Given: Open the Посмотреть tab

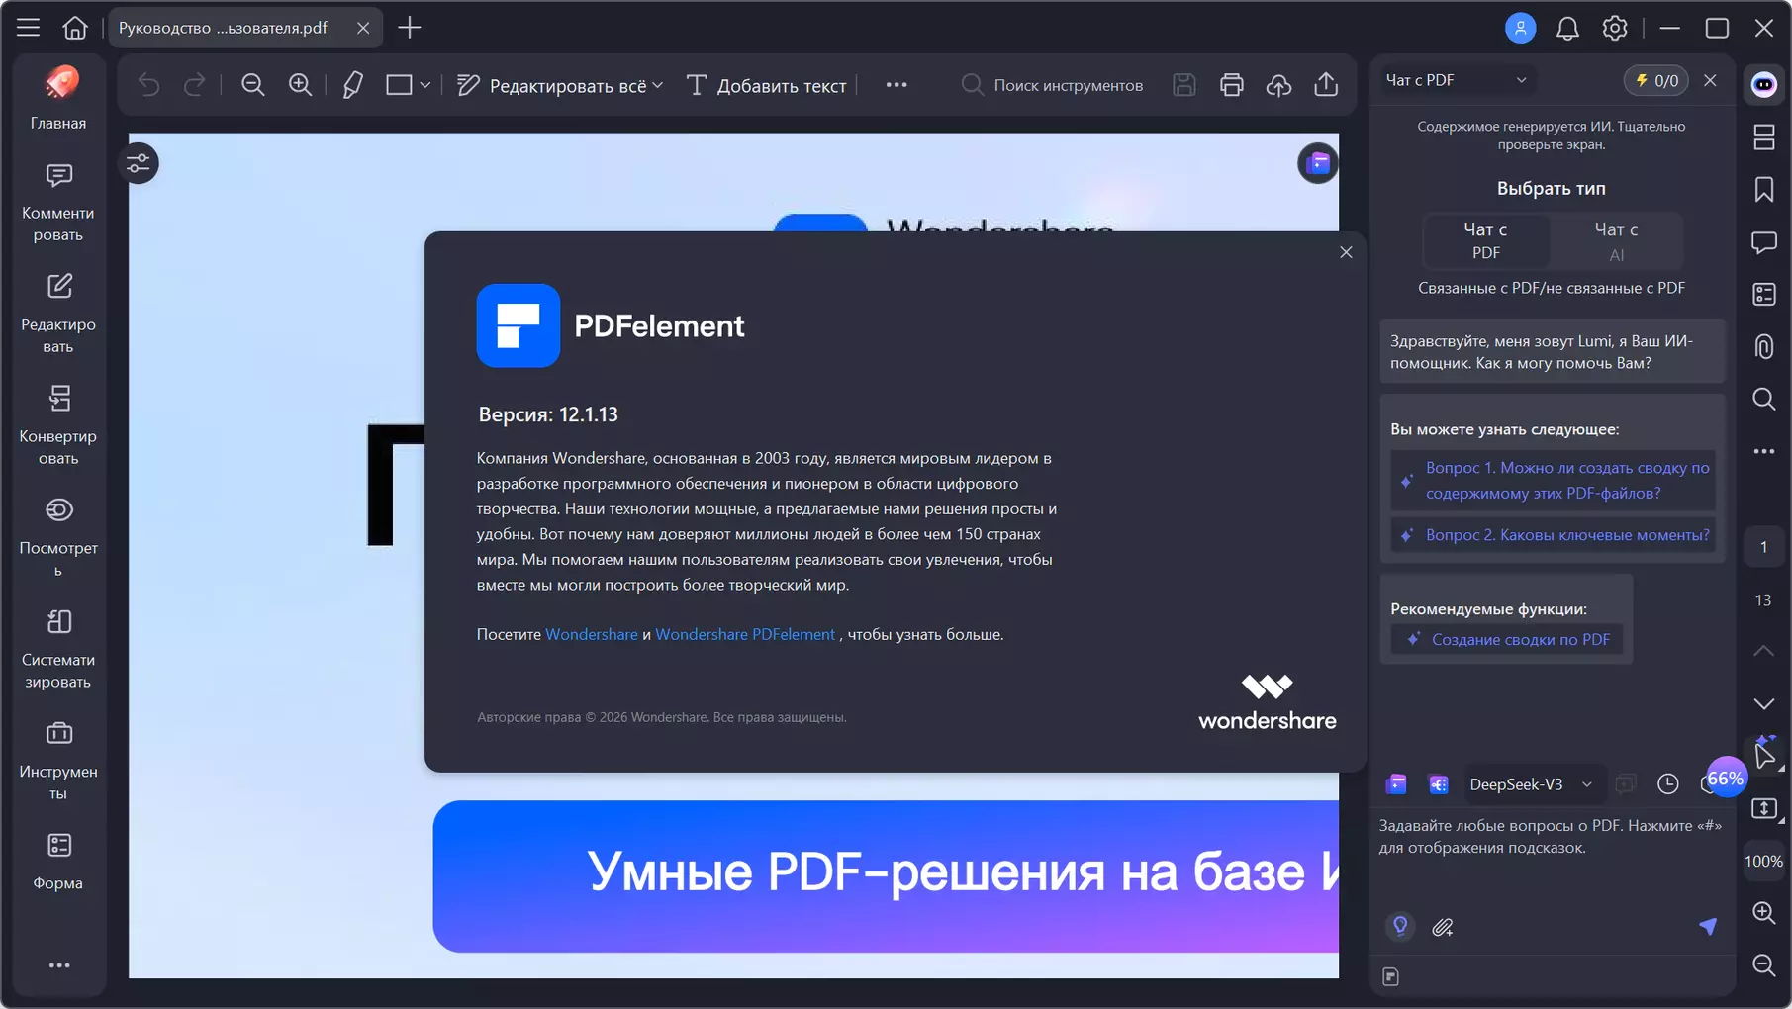Looking at the screenshot, I should pyautogui.click(x=58, y=537).
